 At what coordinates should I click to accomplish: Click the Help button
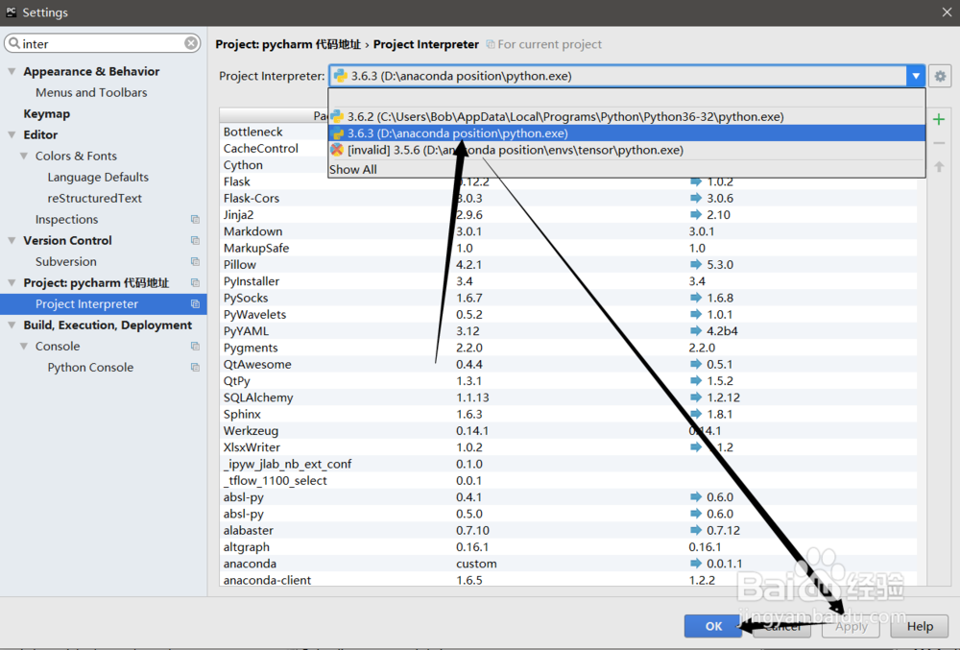[x=920, y=626]
